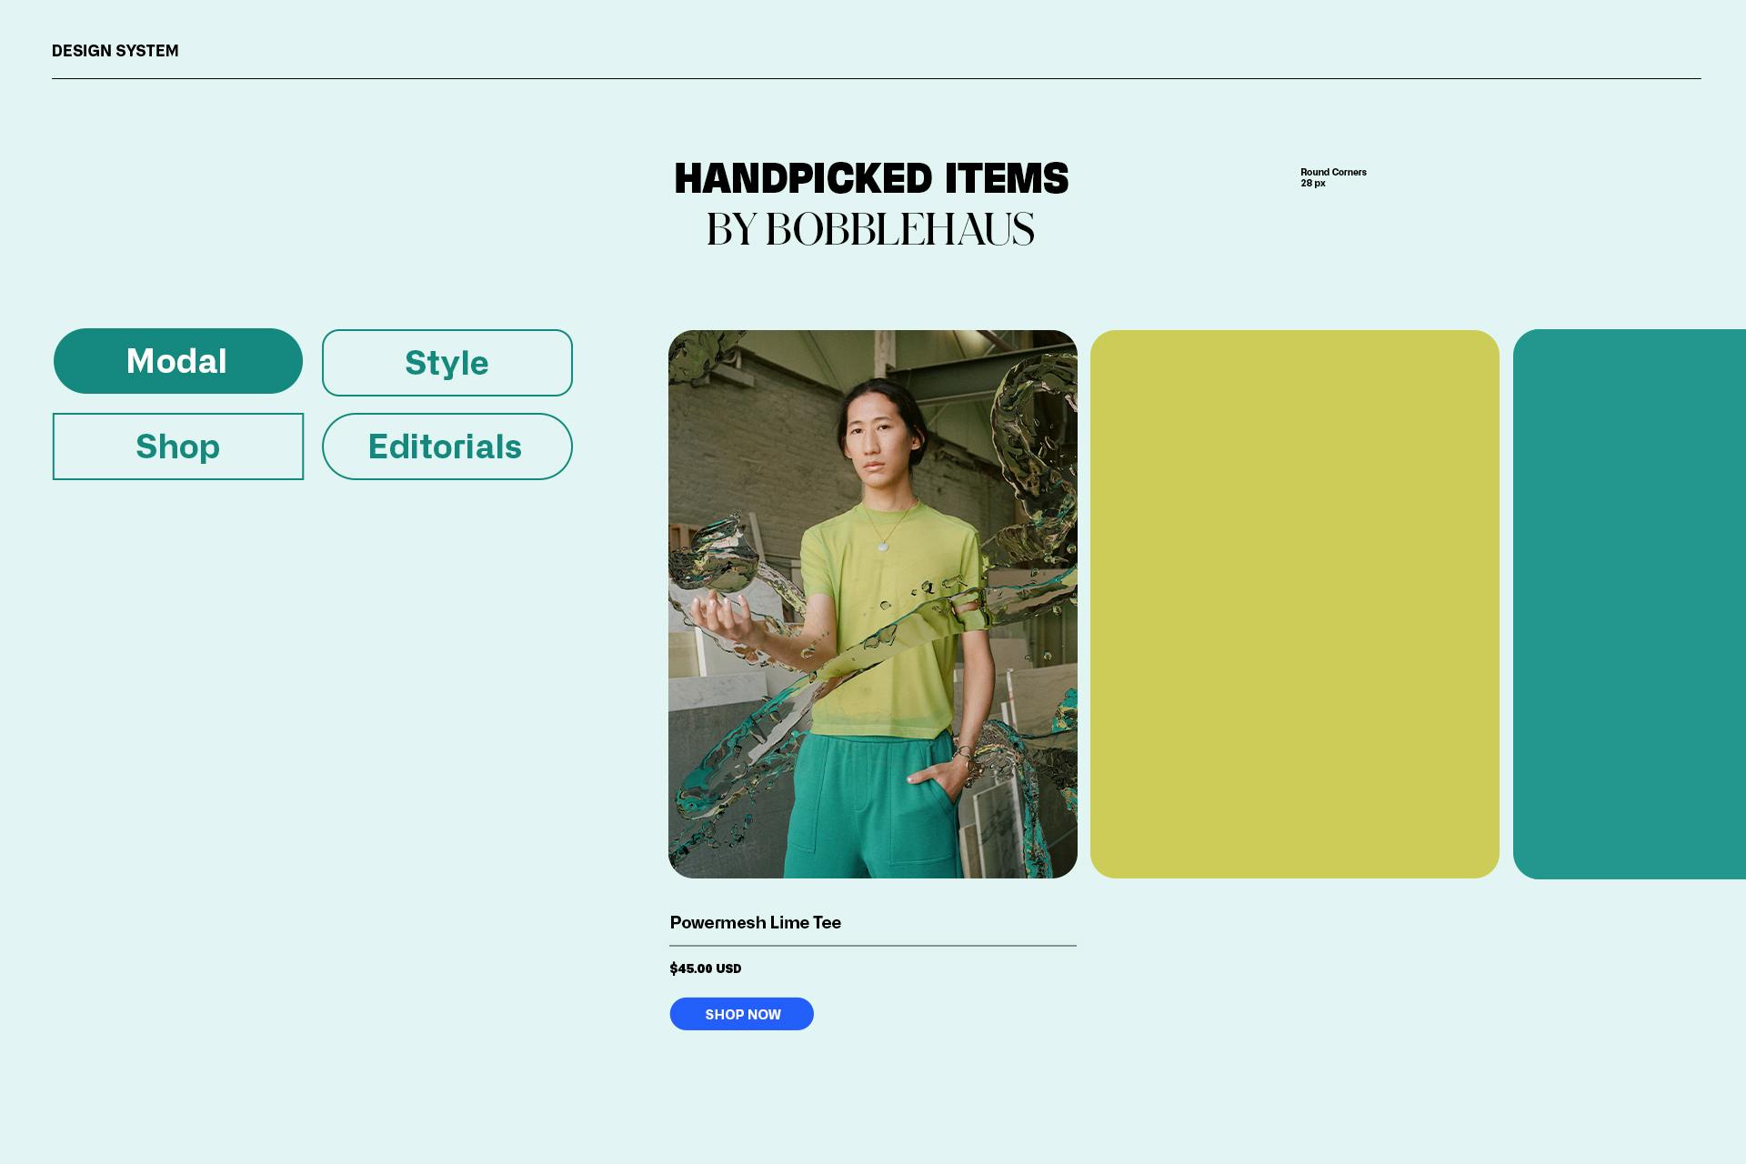
Task: Open the model photo product card
Action: 873,604
